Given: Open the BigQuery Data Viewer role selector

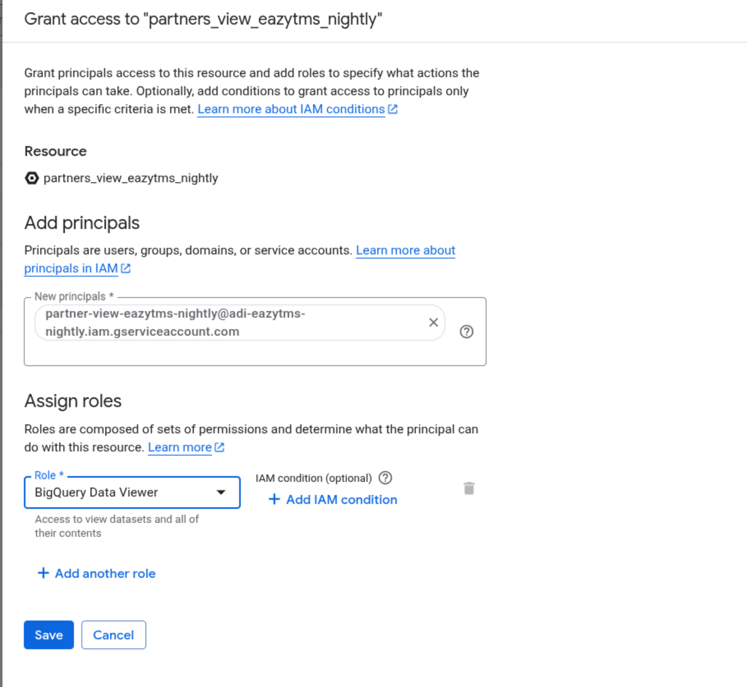Looking at the screenshot, I should click(132, 492).
